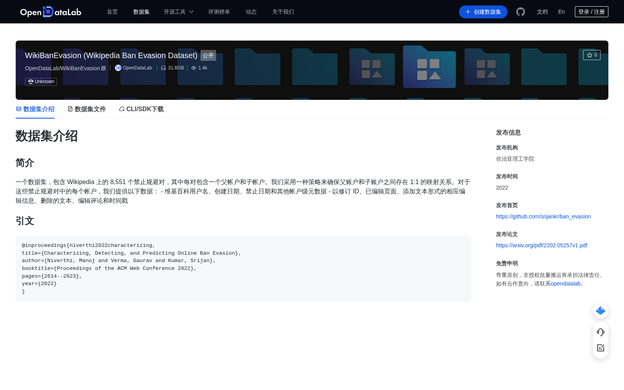
Task: Click the Unknown license tag
Action: (x=41, y=82)
